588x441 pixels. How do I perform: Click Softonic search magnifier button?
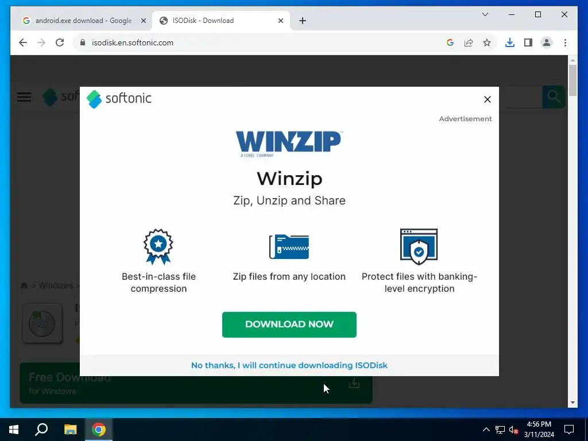pos(554,96)
